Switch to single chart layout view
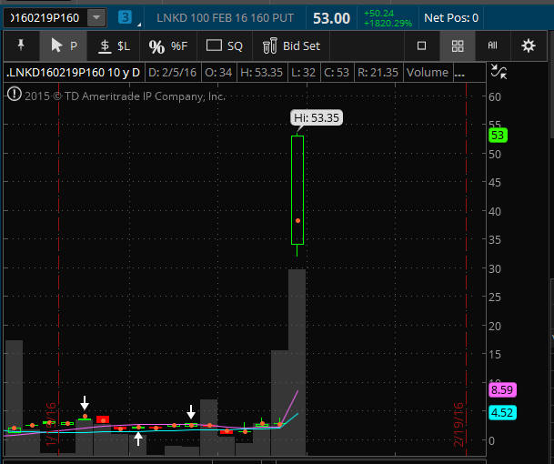Image resolution: width=554 pixels, height=464 pixels. (x=421, y=45)
